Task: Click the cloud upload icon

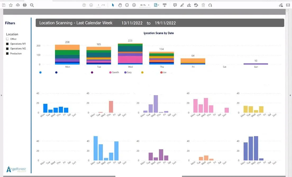Action: pos(18,5)
